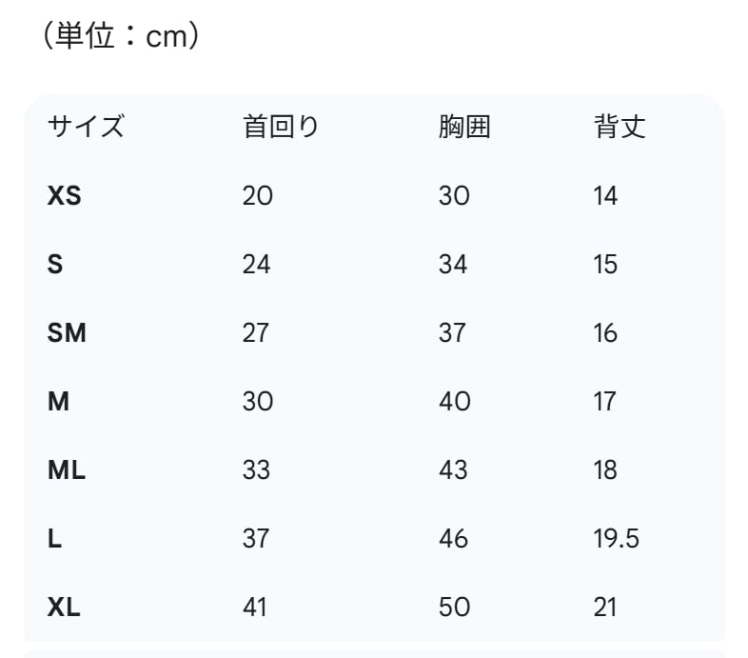
Task: Click the L back length 19.5
Action: [x=616, y=539]
